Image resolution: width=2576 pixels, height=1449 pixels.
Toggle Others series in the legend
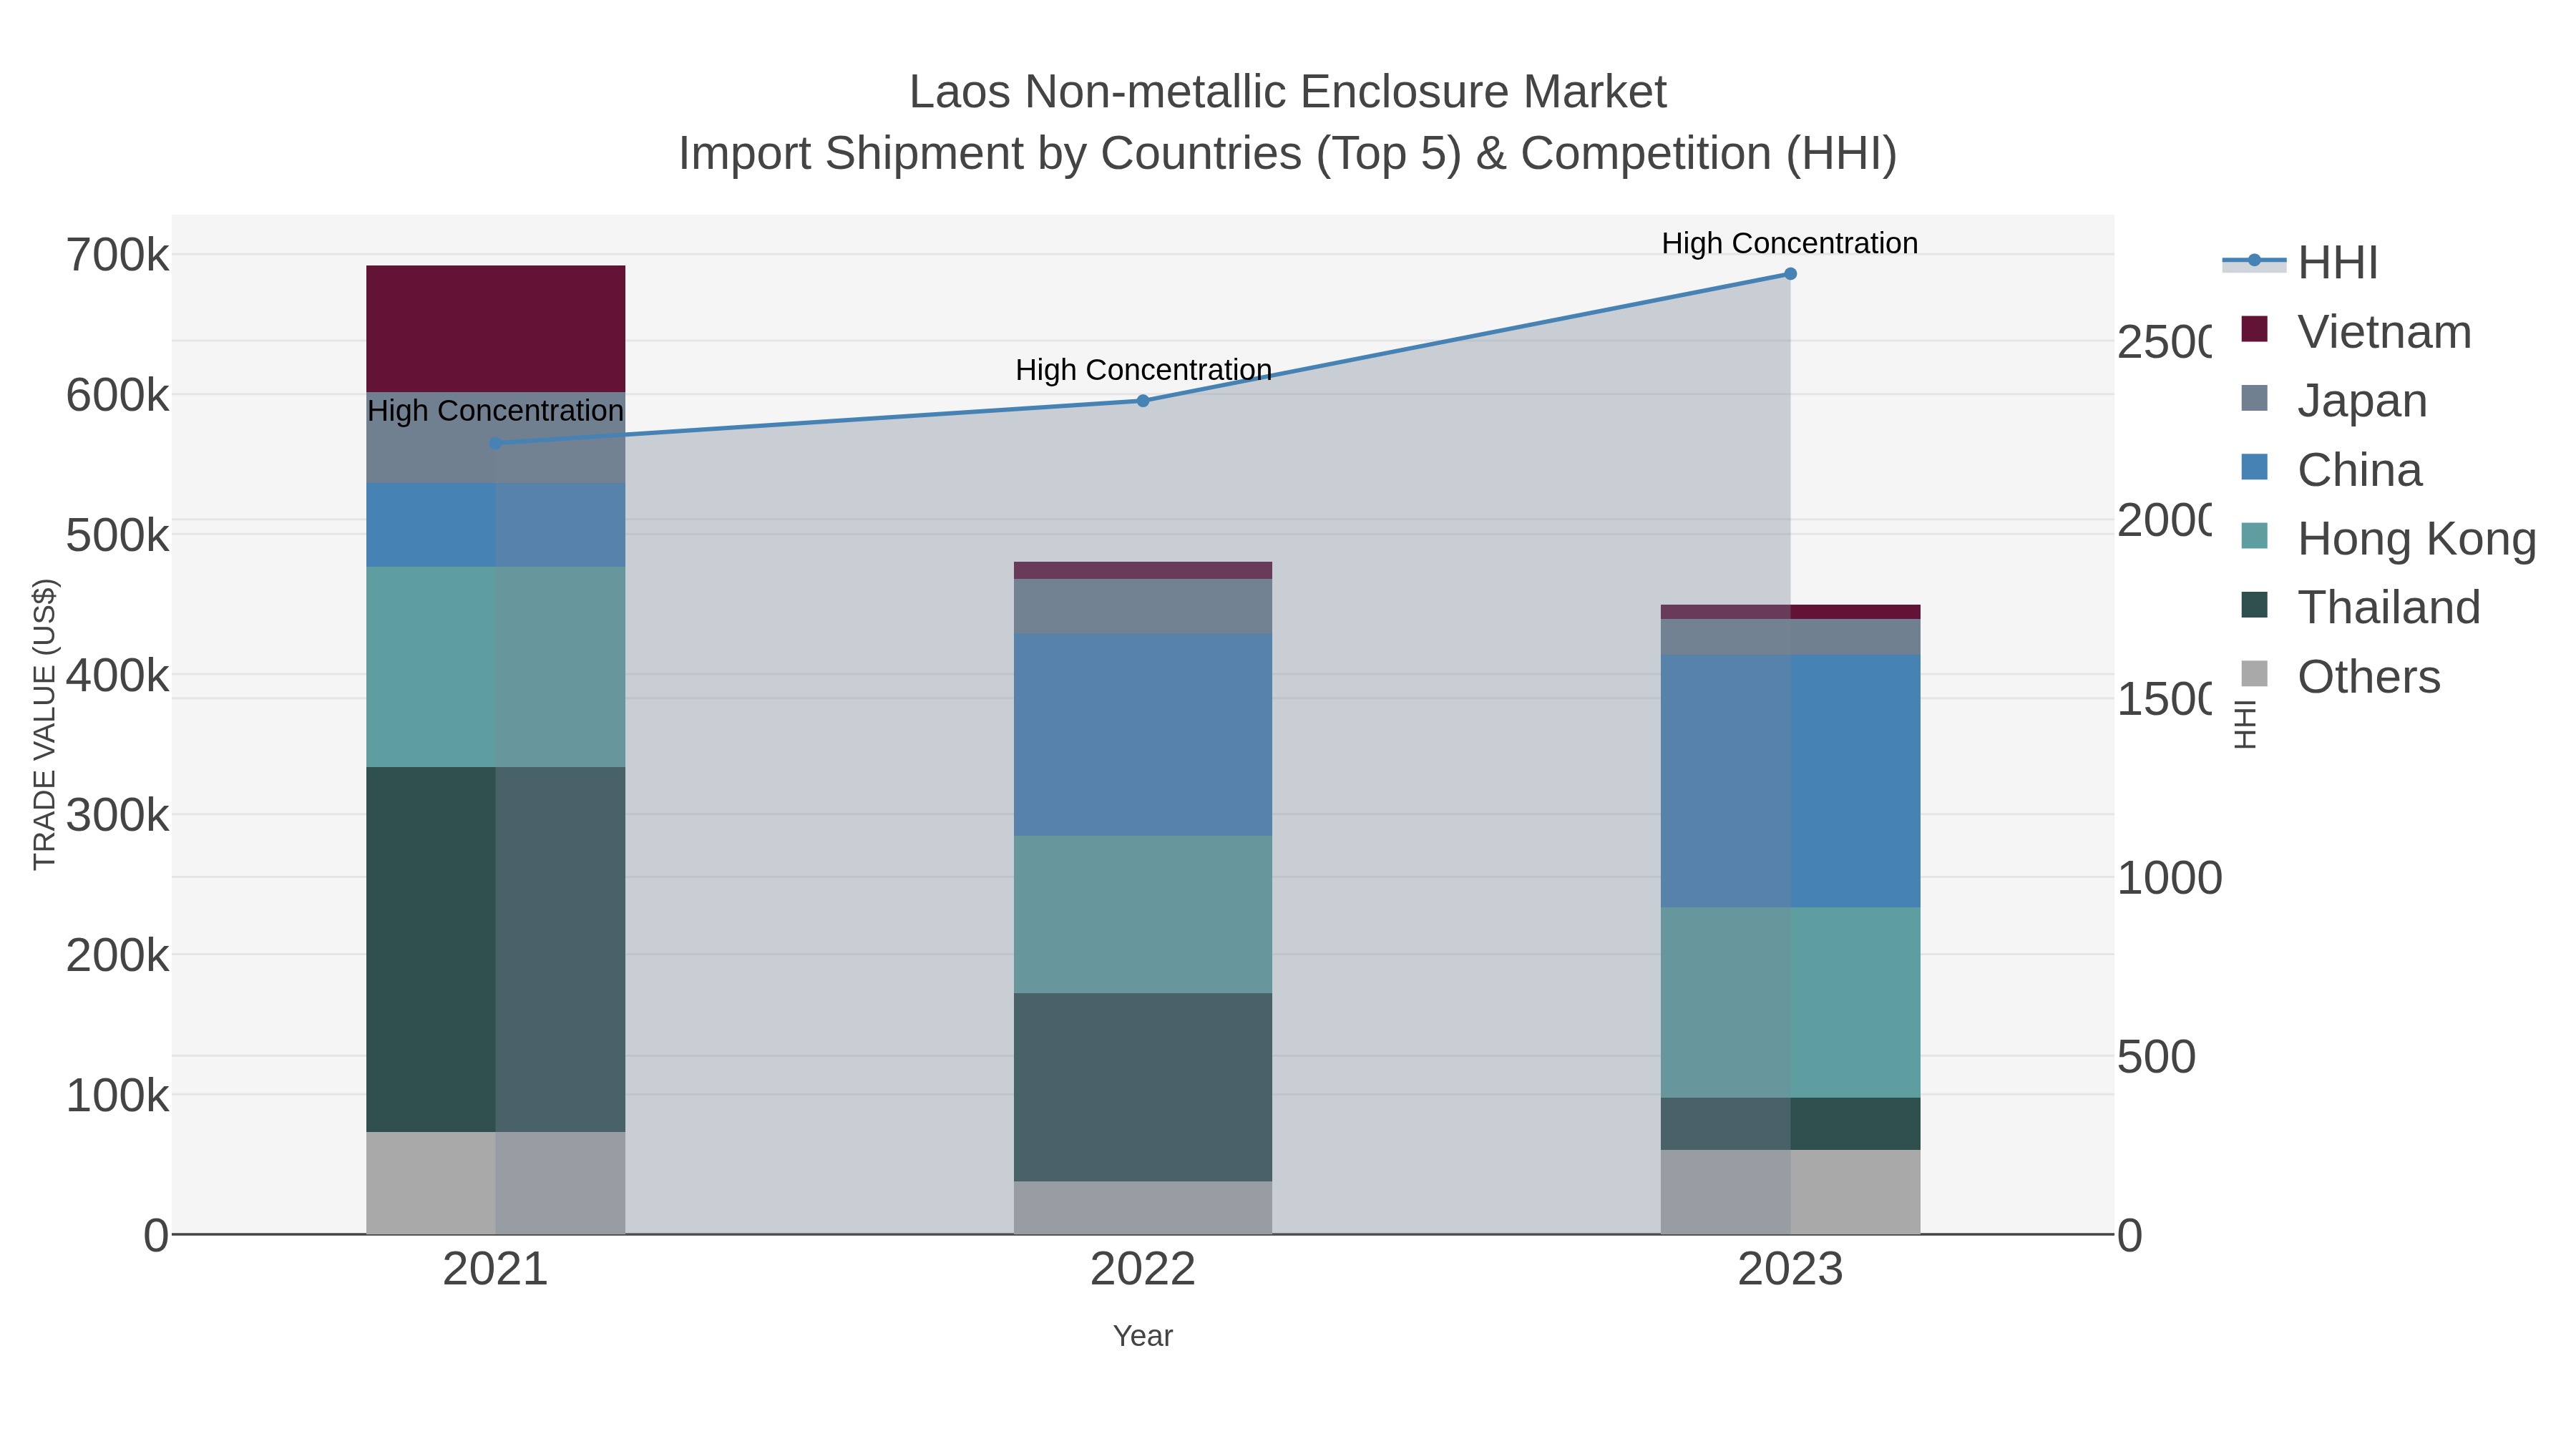[2341, 676]
